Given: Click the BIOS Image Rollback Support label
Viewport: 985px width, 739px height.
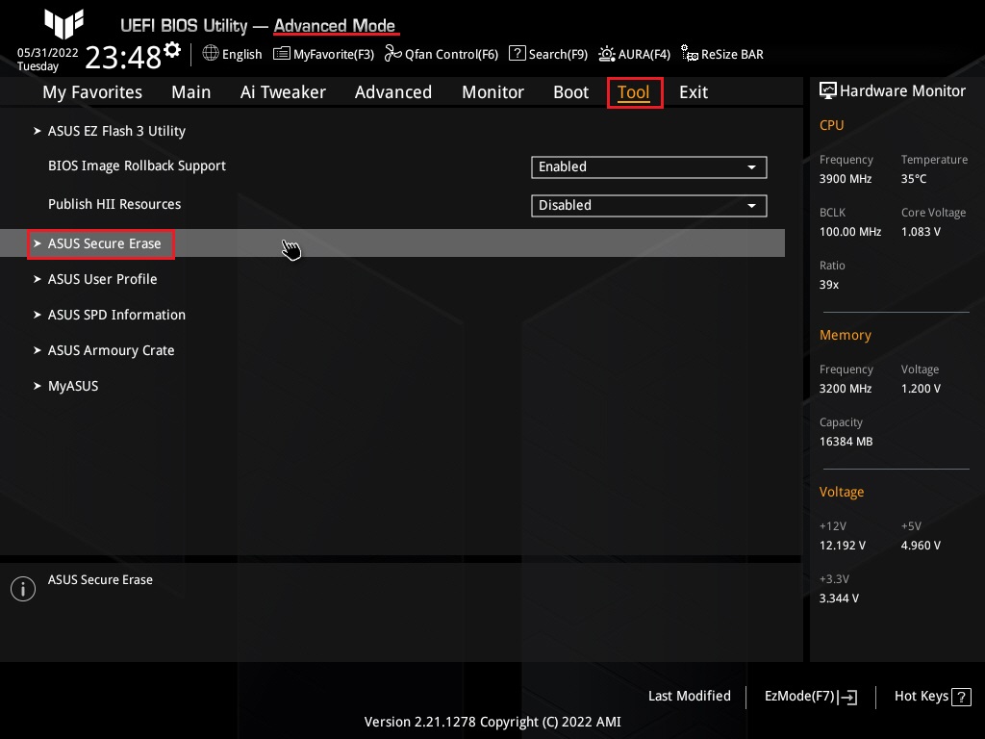Looking at the screenshot, I should pyautogui.click(x=137, y=166).
